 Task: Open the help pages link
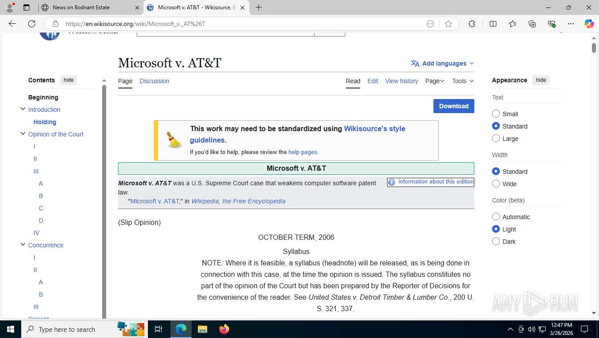(x=303, y=152)
